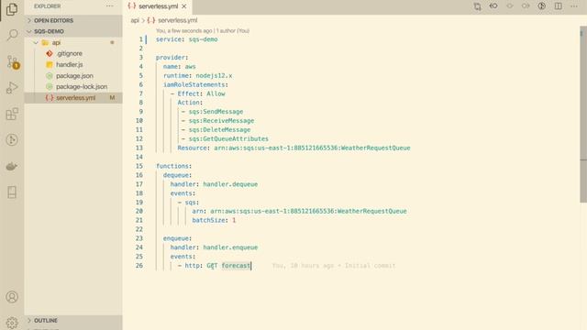Viewport: 587px width, 330px height.
Task: Split the editor to the right
Action: click(x=559, y=6)
